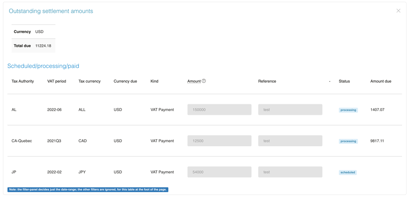
Task: Click the amount due value 1407.07
Action: point(377,110)
